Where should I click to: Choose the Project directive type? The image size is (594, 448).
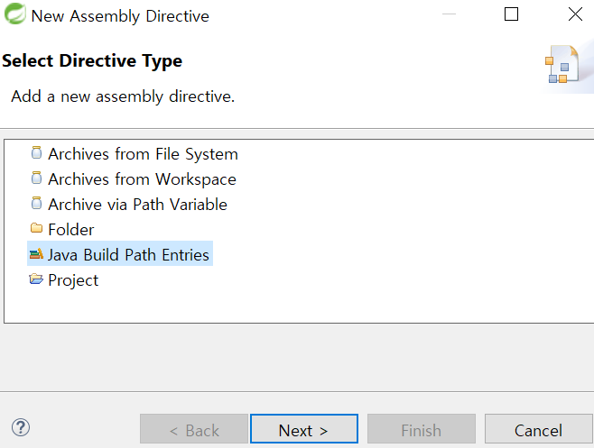[73, 280]
